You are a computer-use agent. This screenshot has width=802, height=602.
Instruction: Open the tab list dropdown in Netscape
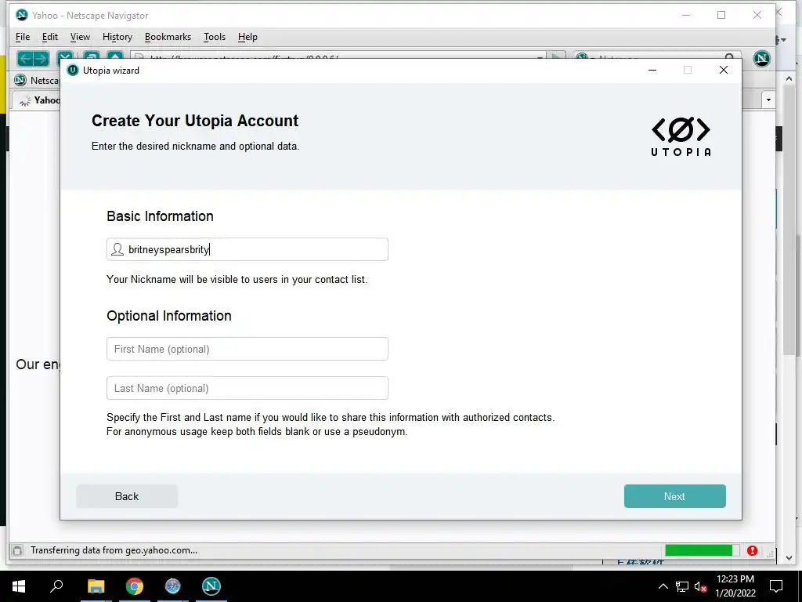click(768, 100)
